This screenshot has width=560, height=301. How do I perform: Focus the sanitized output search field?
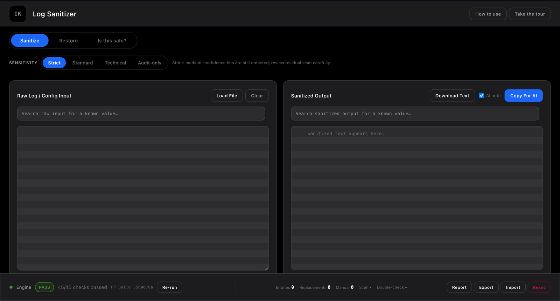(415, 113)
